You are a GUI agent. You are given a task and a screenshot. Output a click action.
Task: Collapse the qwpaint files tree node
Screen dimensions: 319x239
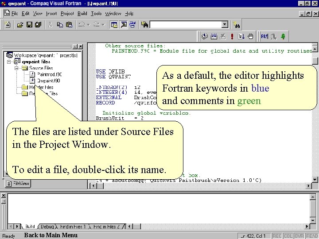(x=9, y=62)
